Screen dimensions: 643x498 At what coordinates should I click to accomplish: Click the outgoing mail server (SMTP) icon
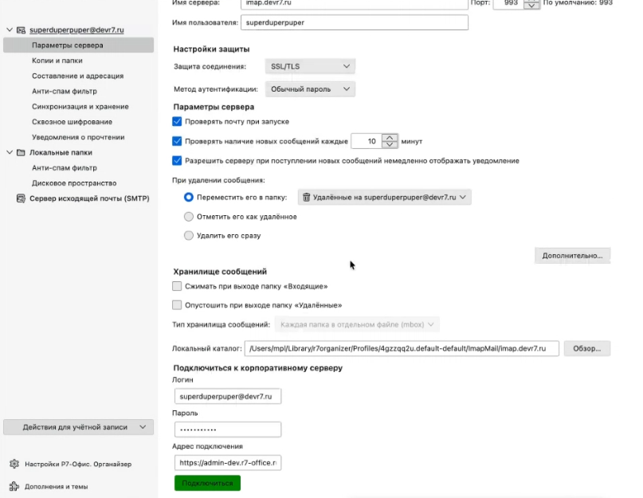[22, 198]
